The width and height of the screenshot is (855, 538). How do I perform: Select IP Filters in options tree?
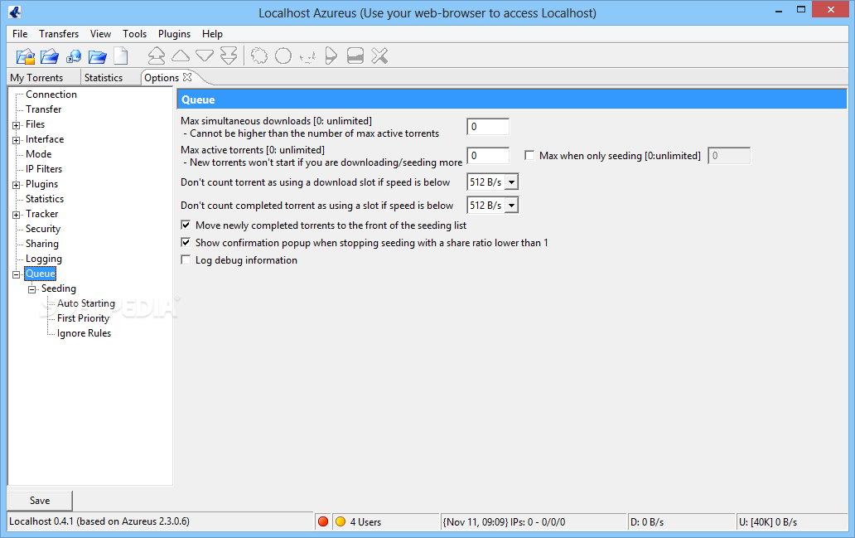pos(44,169)
